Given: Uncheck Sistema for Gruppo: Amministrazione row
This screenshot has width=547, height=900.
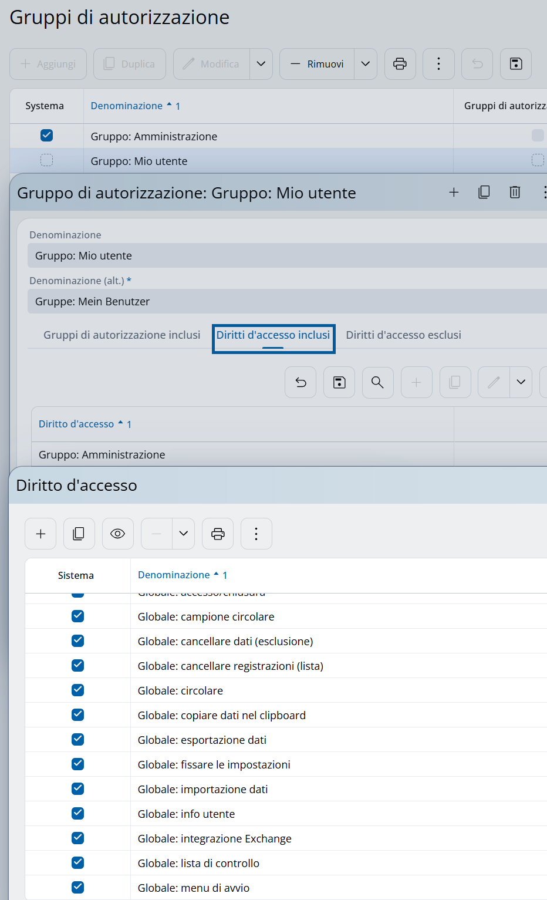Looking at the screenshot, I should click(x=46, y=136).
